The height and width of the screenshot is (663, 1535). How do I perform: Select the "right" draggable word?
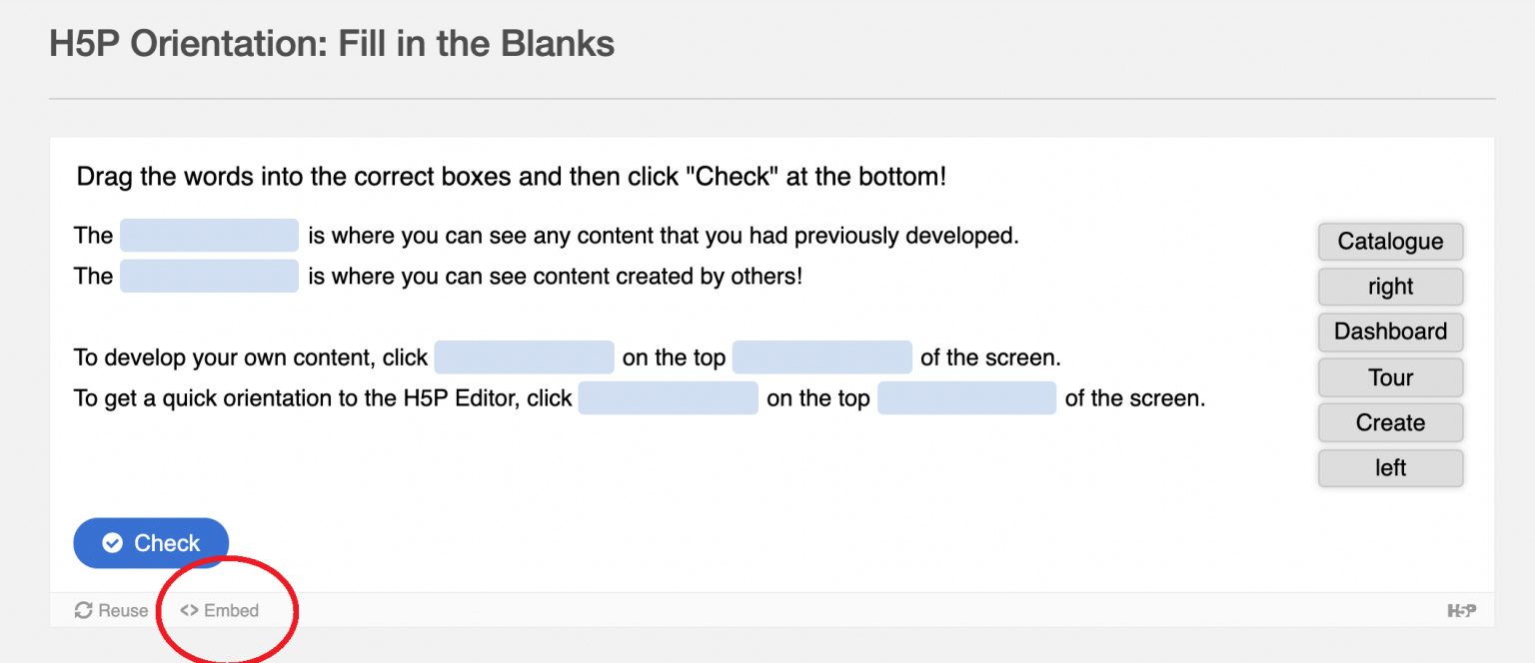(1390, 287)
